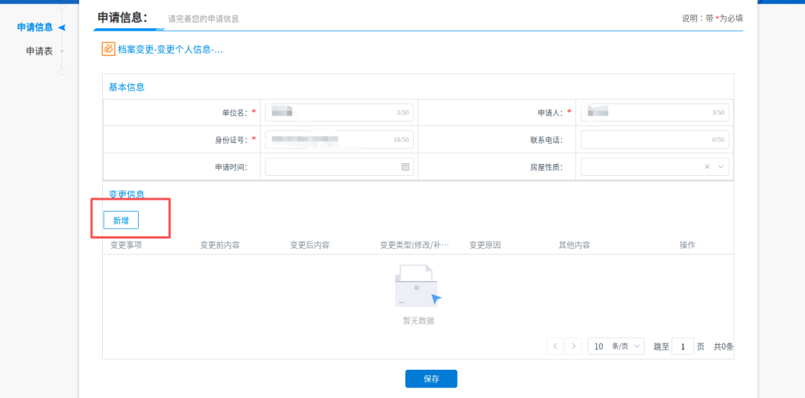
Task: Expand the 房屋性质 dropdown arrow
Action: 721,167
